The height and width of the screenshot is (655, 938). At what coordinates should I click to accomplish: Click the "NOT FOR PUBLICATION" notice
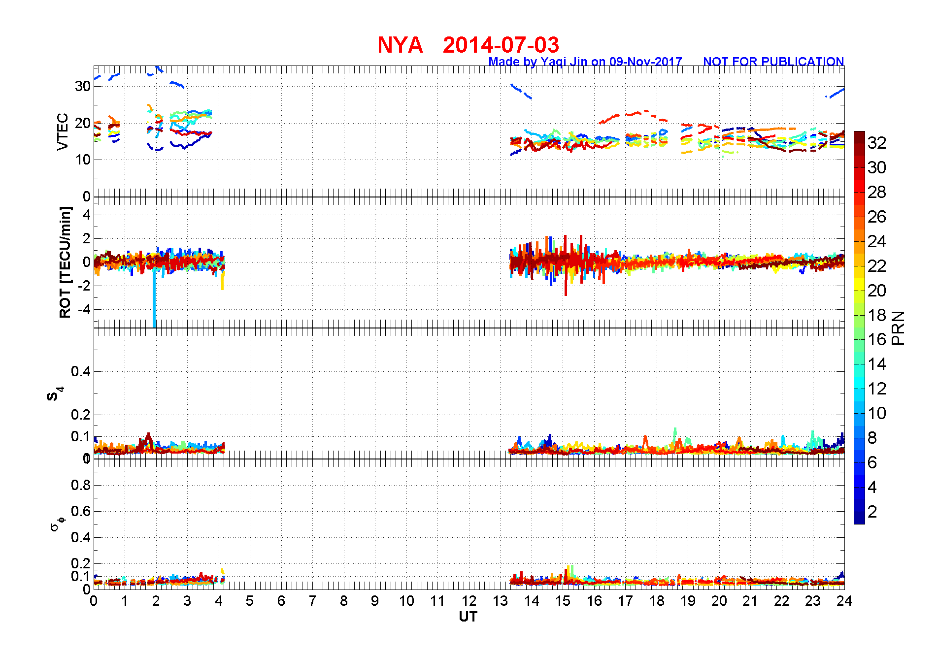point(773,62)
